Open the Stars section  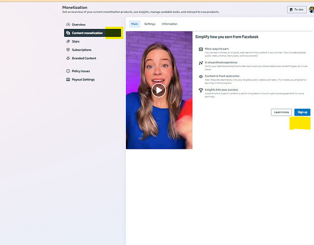93,41
